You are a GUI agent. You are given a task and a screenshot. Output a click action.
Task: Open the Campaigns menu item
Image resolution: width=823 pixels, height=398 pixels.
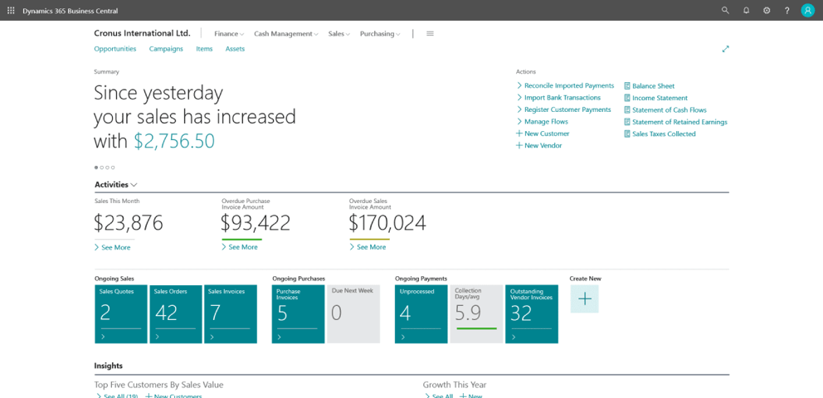(x=166, y=49)
